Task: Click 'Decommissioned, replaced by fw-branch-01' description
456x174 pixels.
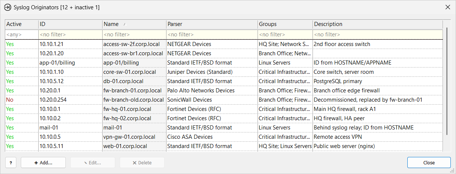Action: [x=378, y=100]
